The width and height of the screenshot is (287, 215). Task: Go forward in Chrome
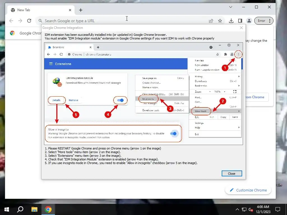[20, 21]
